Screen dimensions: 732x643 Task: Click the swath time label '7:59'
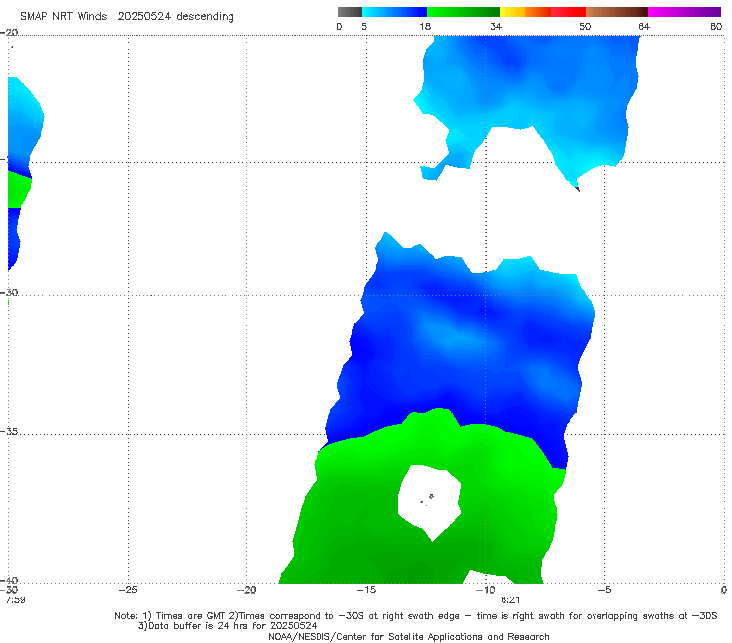coord(16,599)
